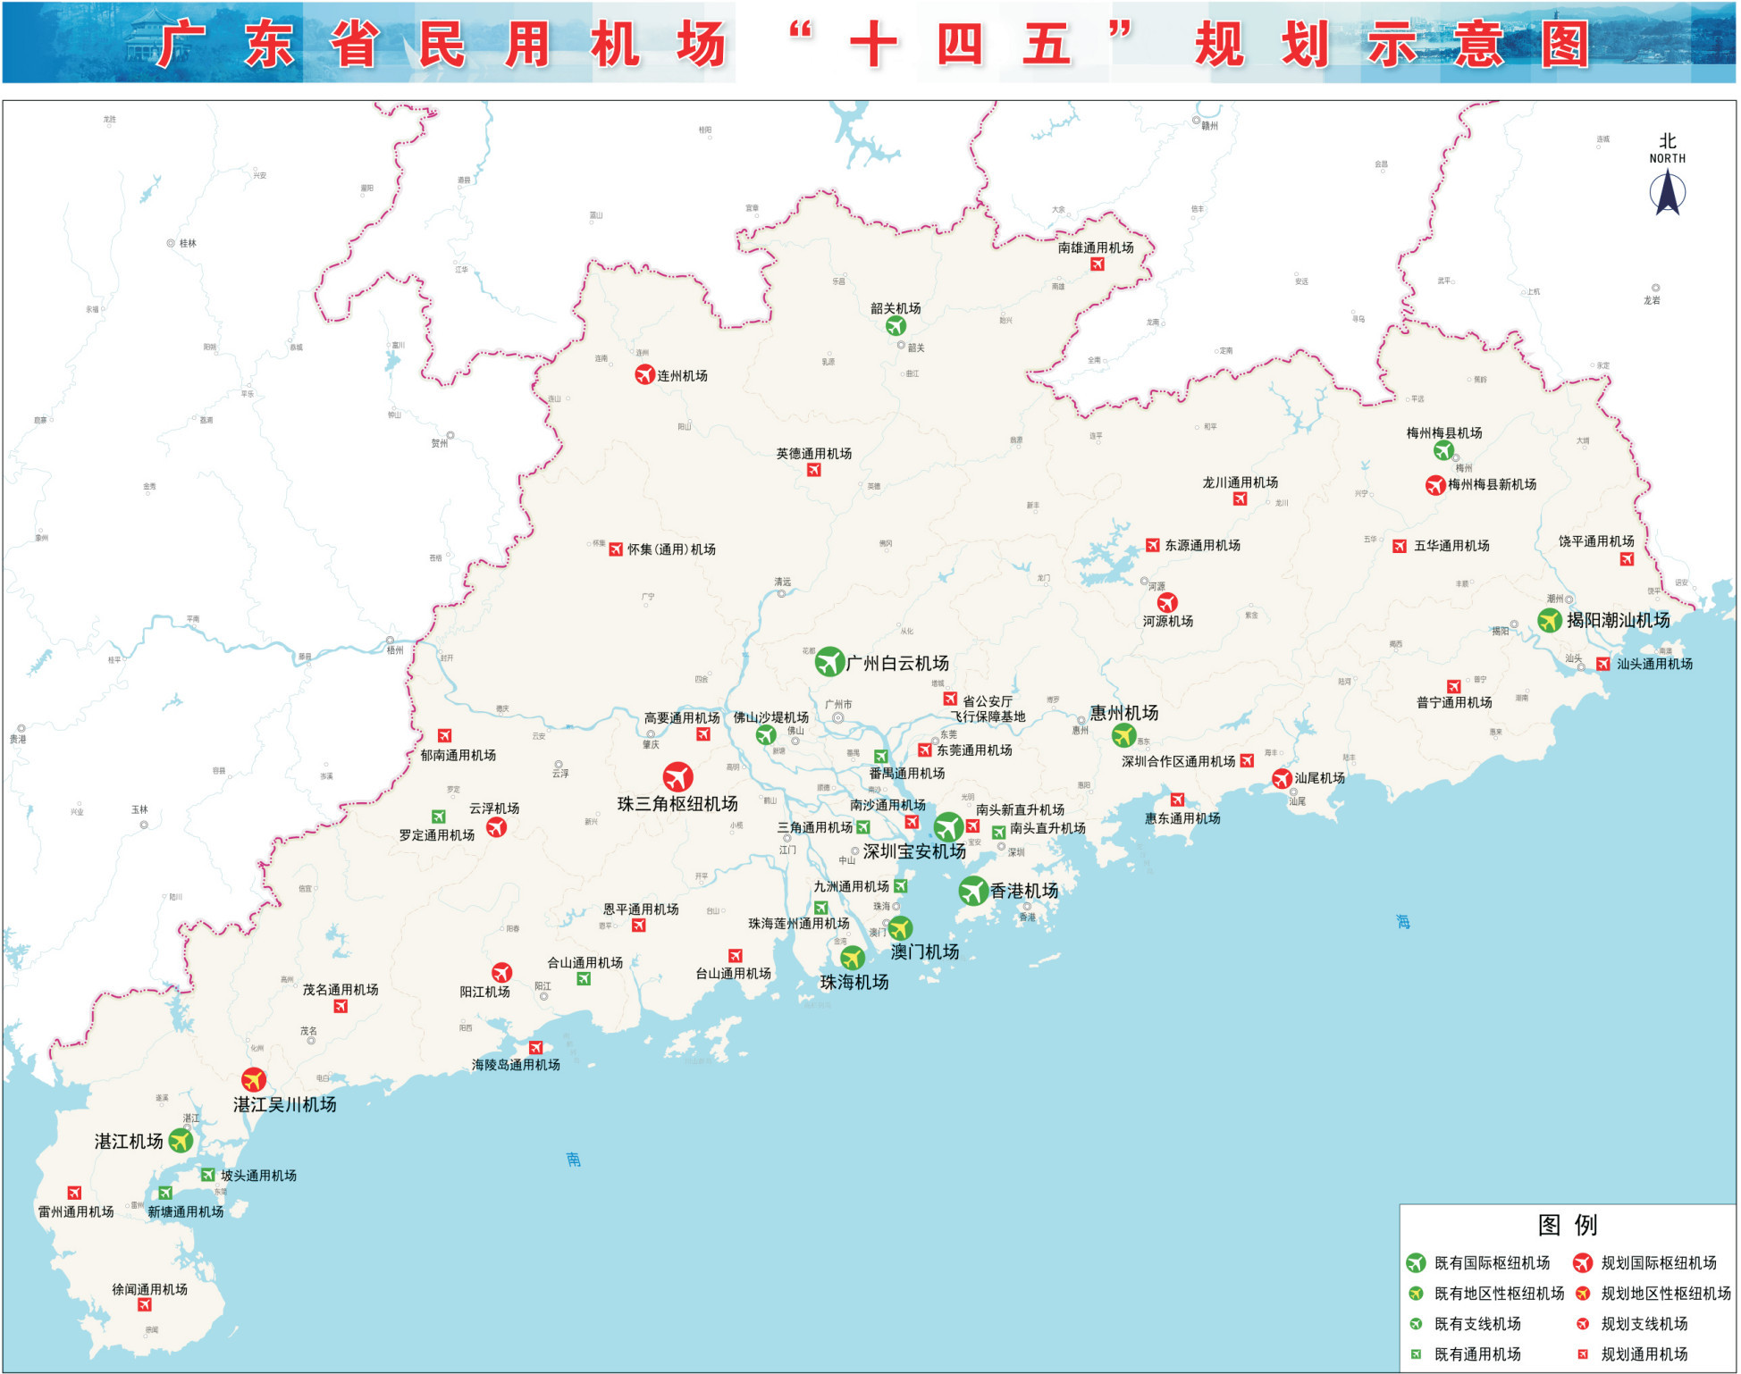Click the 香港机场 airport symbol
The image size is (1741, 1374).
click(973, 891)
